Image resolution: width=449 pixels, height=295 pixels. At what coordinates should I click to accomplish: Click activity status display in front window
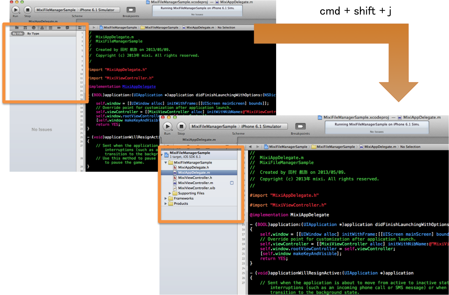(377, 128)
